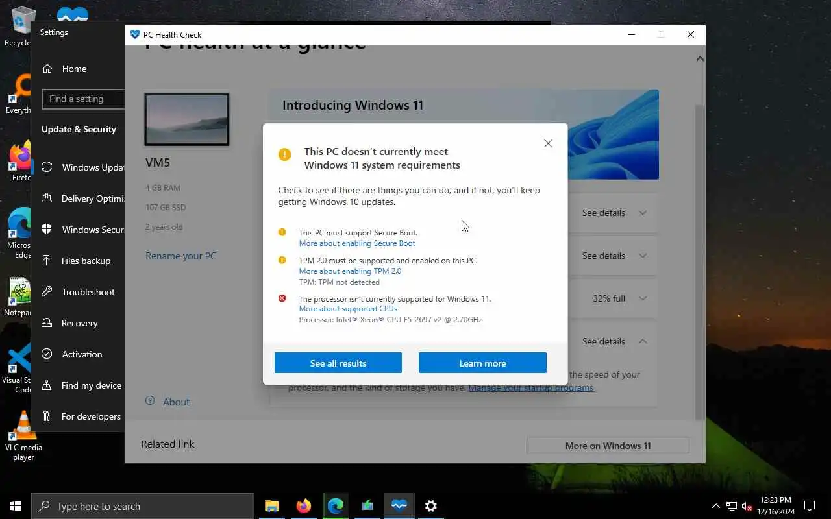Click the Home icon in Settings

47,69
